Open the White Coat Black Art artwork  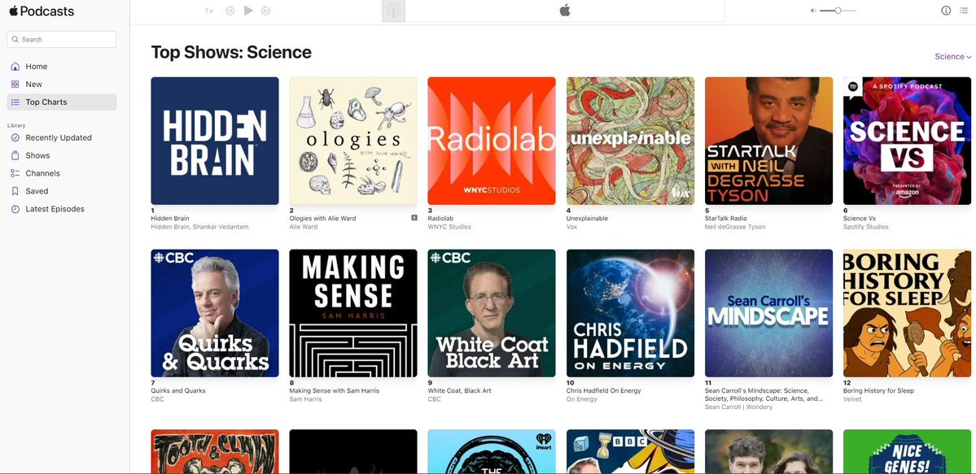tap(492, 313)
